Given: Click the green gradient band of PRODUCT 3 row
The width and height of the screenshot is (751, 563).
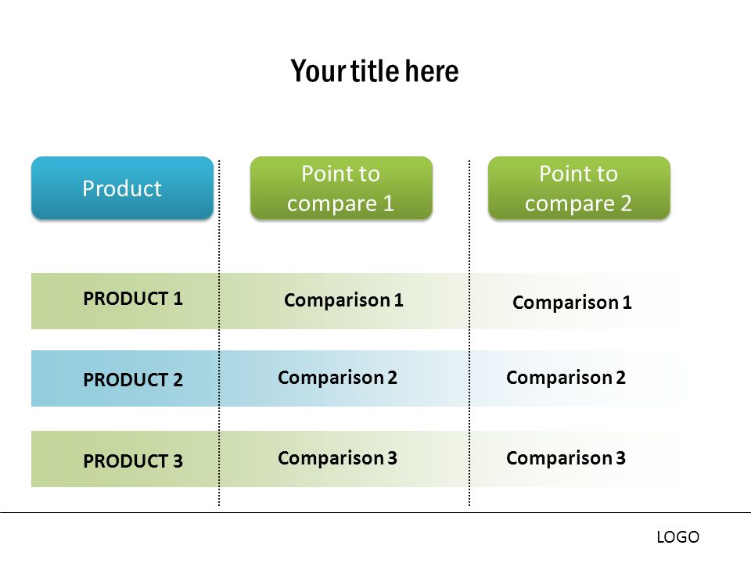Looking at the screenshot, I should point(354,459).
